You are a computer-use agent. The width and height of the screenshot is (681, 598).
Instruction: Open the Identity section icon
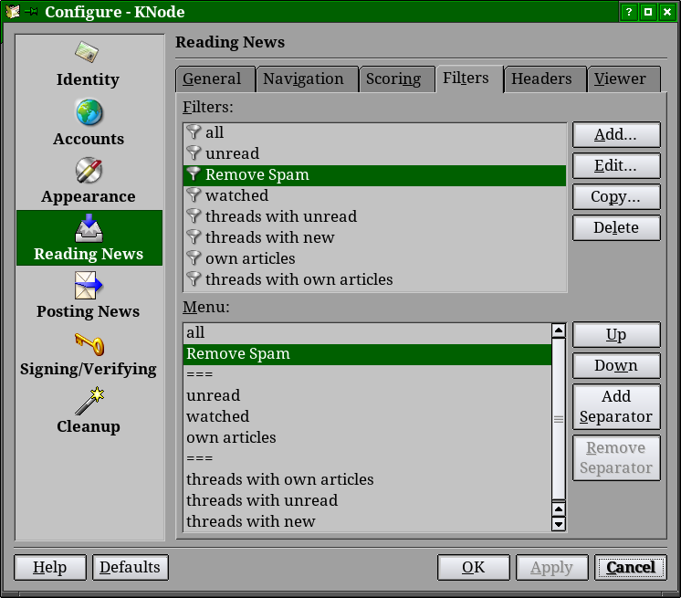(x=88, y=52)
